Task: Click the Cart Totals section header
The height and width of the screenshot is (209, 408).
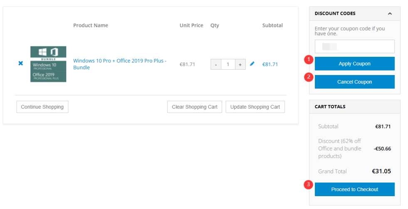Action: tap(330, 107)
